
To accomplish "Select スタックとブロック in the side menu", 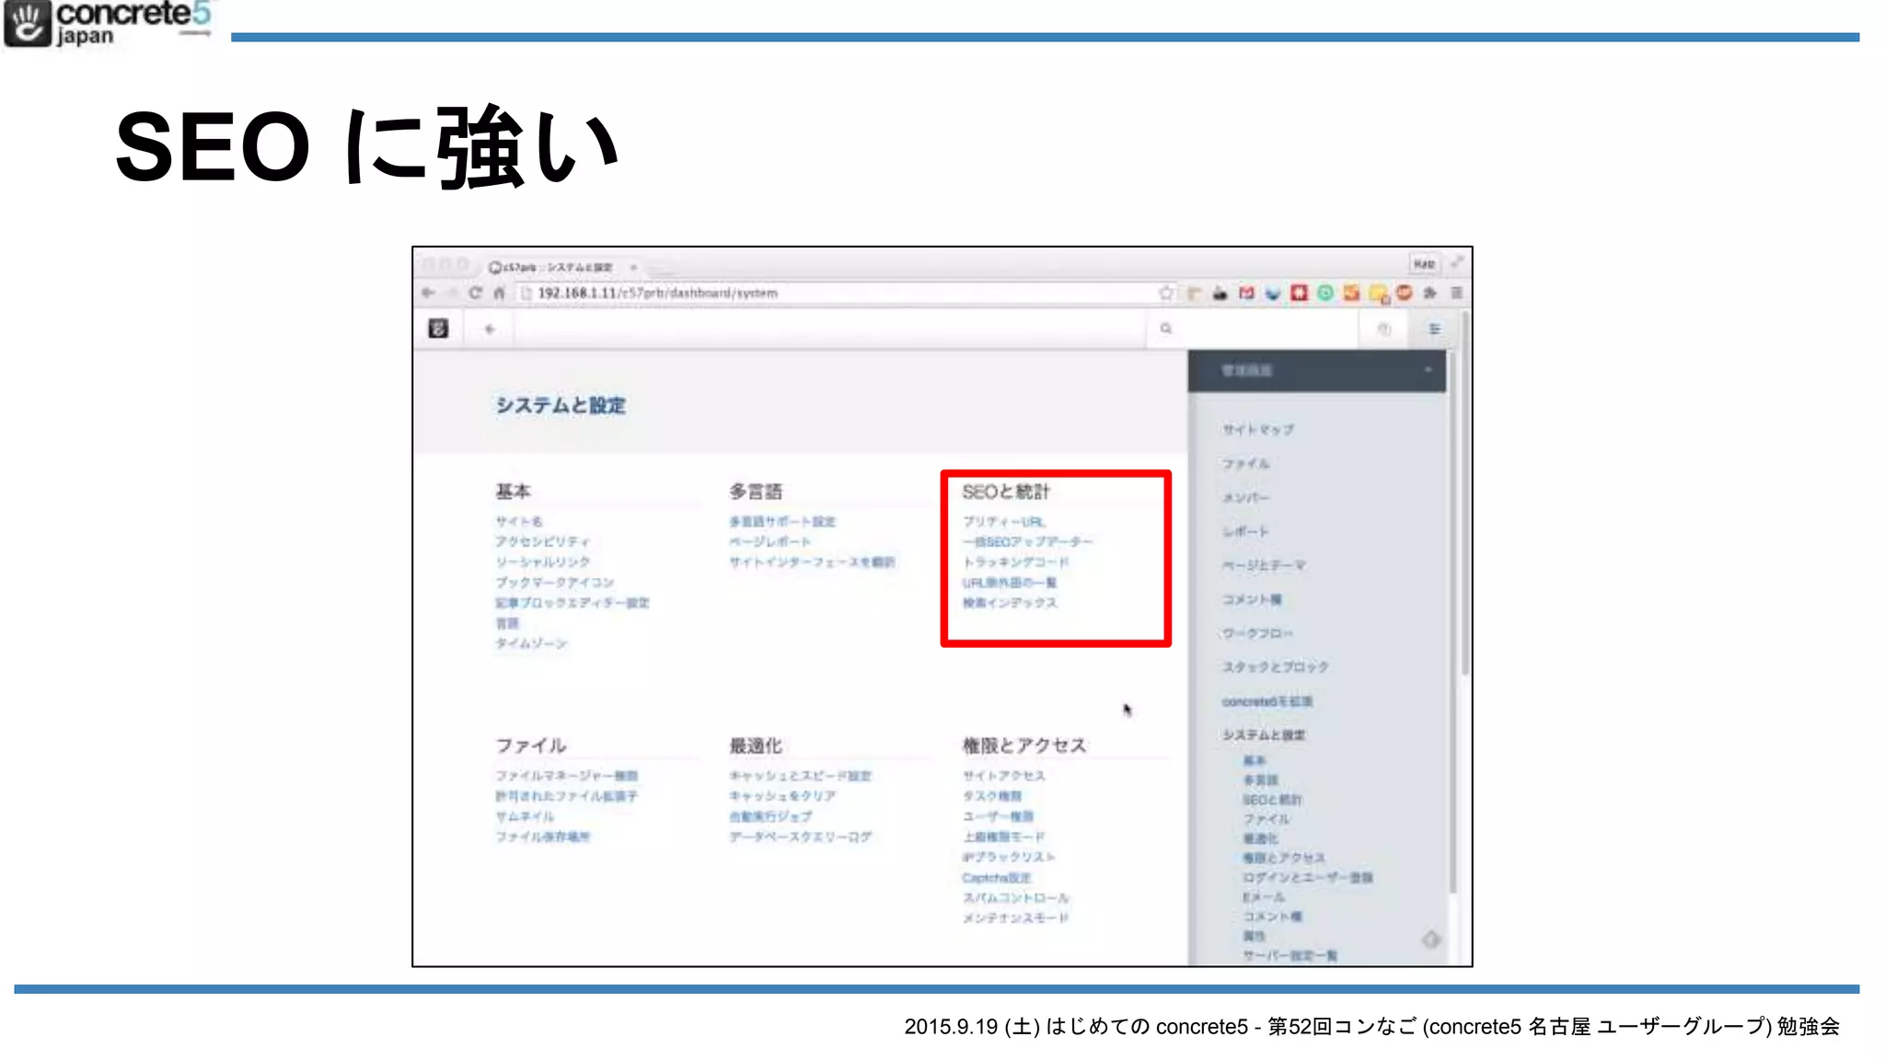I will click(x=1275, y=666).
